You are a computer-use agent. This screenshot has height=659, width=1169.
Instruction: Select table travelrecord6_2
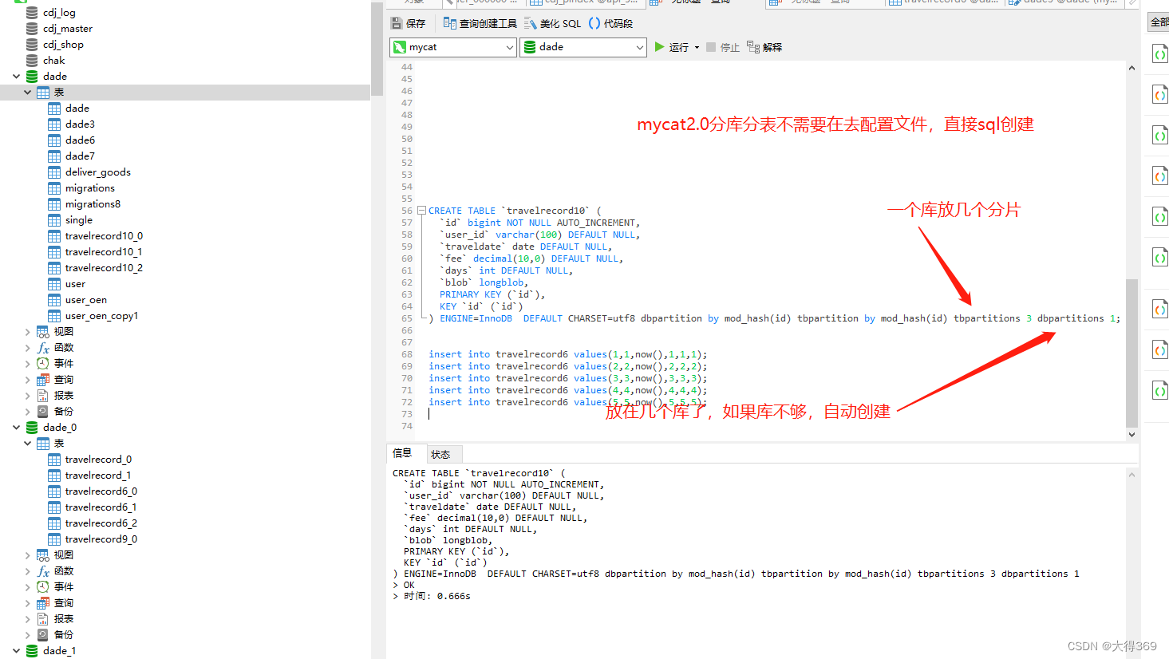tap(101, 523)
